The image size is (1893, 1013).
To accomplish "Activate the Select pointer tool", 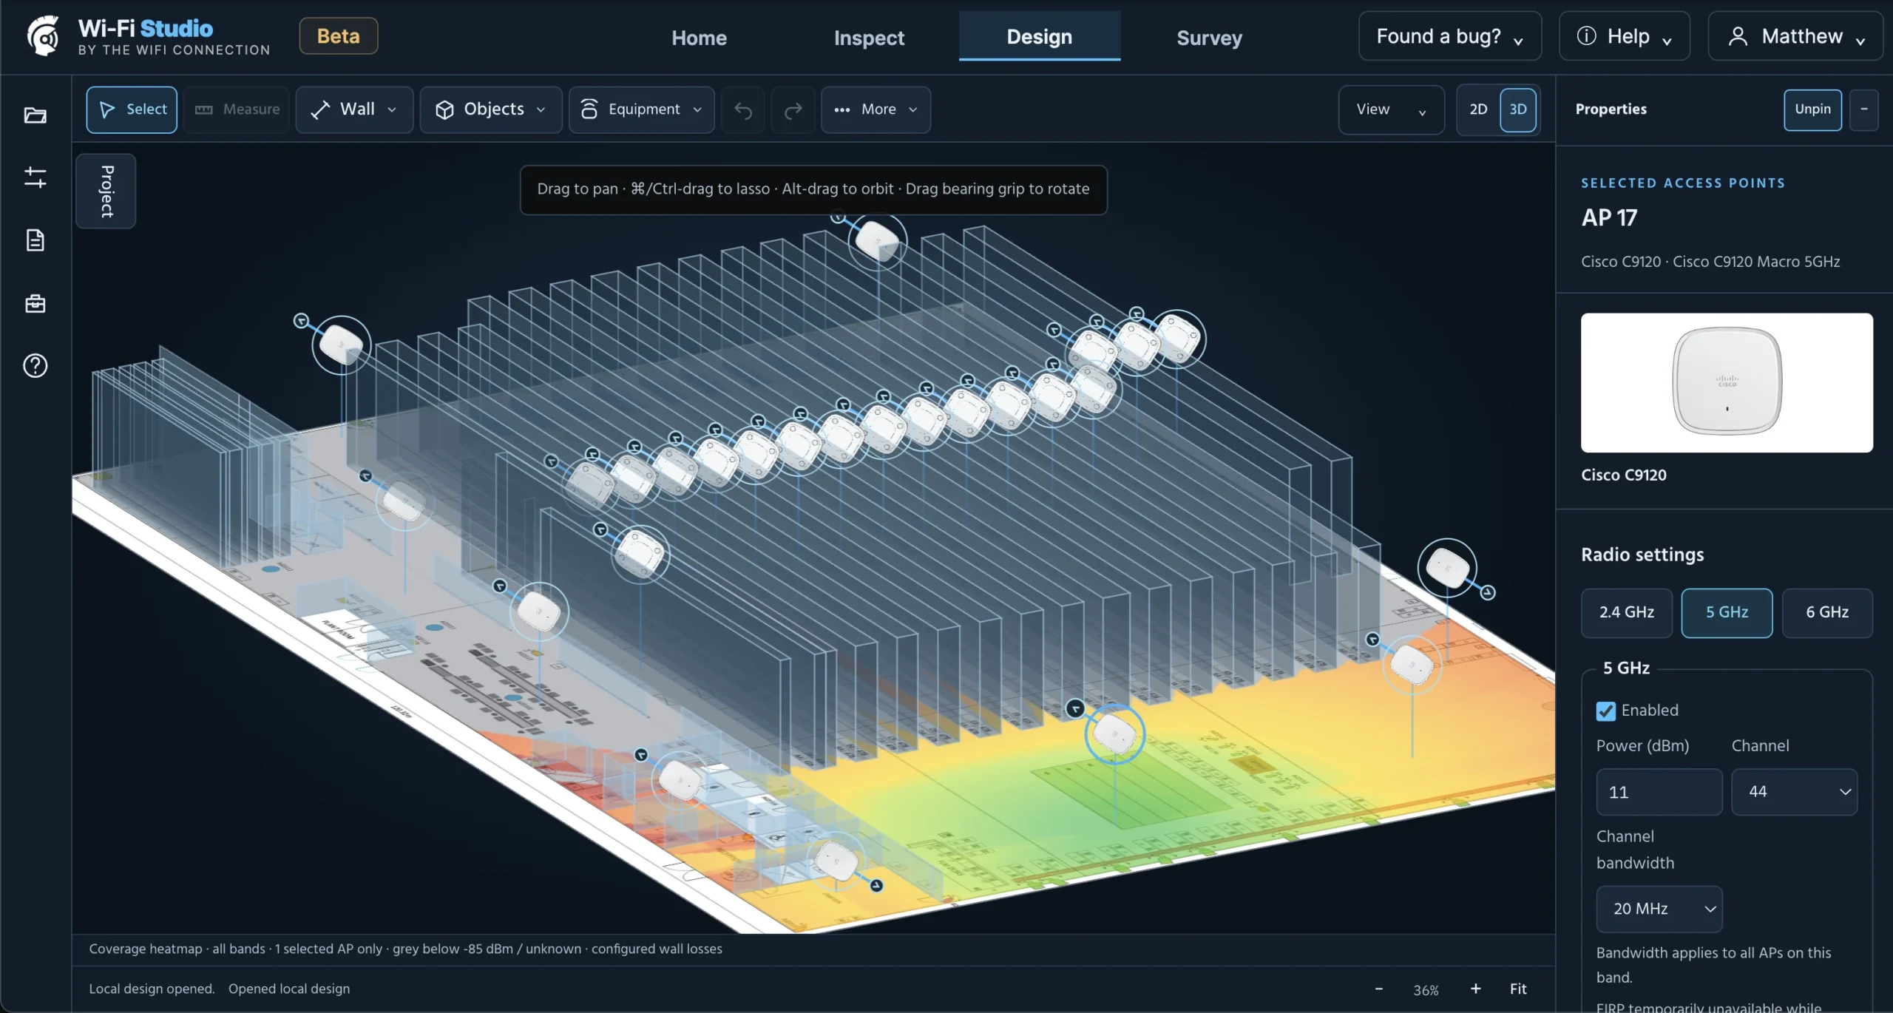I will [x=132, y=109].
